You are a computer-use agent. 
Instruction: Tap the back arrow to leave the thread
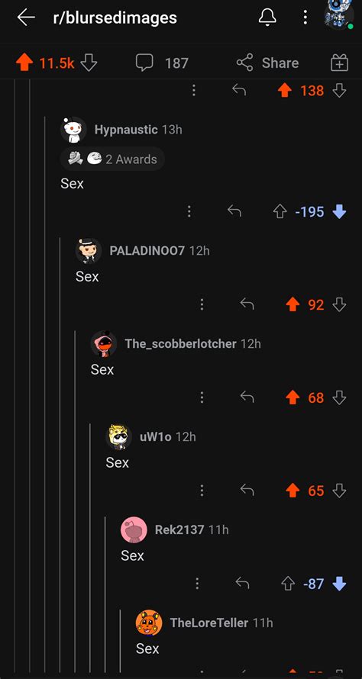[25, 18]
